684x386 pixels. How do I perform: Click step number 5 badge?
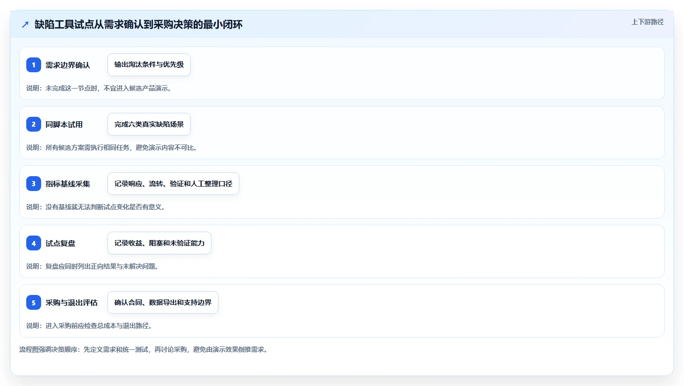click(x=34, y=302)
